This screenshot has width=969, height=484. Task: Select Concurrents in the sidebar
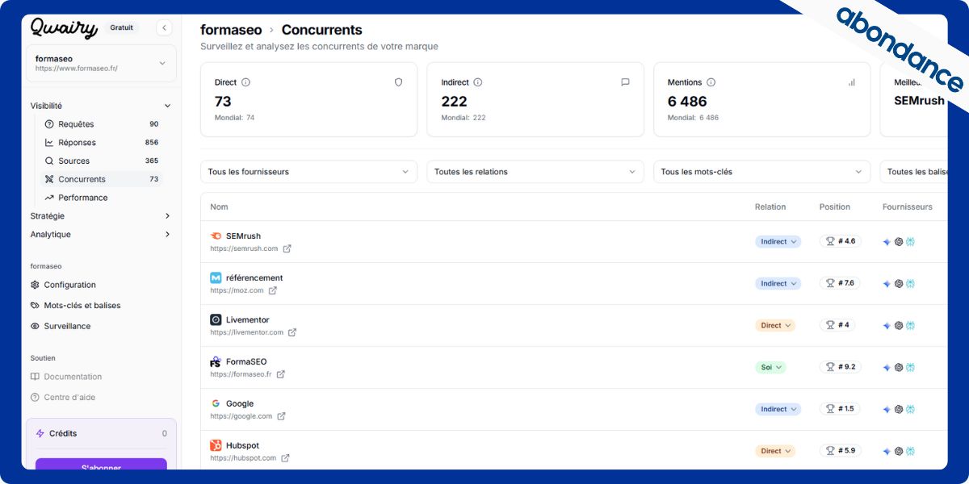tap(102, 179)
